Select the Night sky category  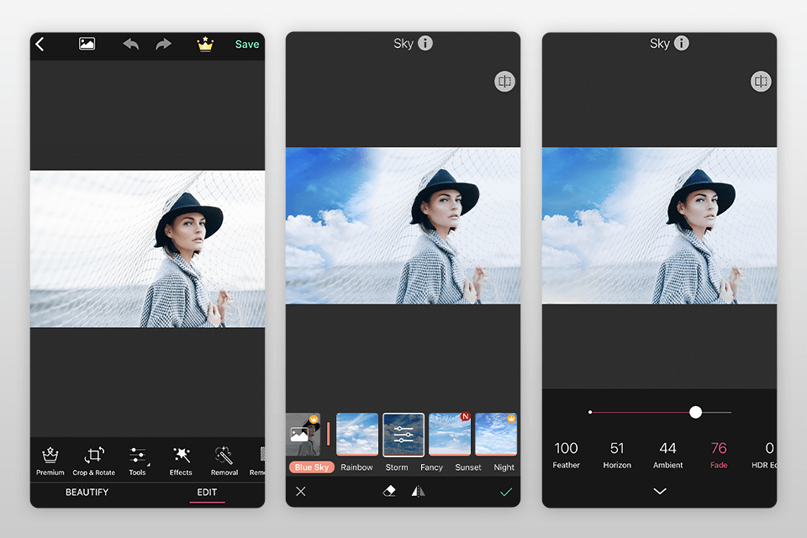pyautogui.click(x=504, y=467)
